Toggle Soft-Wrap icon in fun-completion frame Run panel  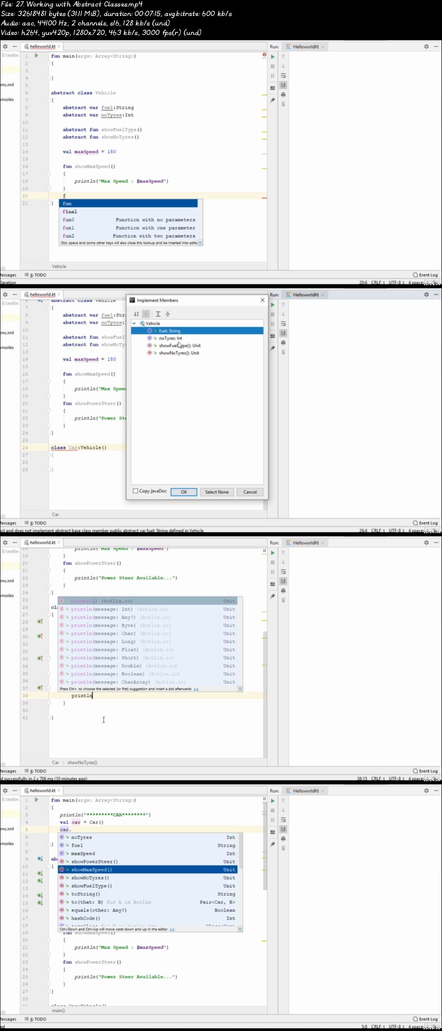(x=283, y=75)
